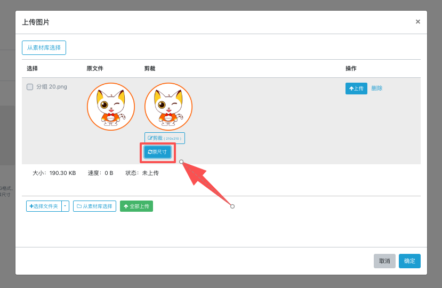The height and width of the screenshot is (288, 442).
Task: Click the 操作 column header
Action: click(x=351, y=69)
